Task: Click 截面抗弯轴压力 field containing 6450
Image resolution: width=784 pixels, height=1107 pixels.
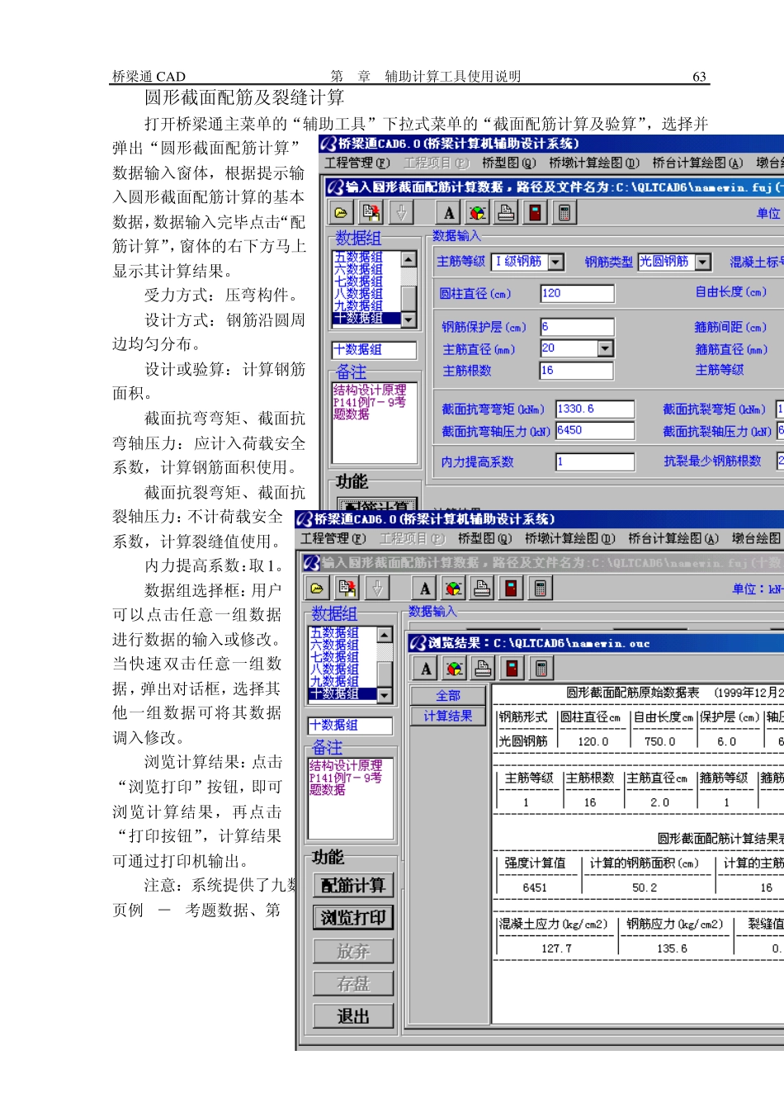Action: coord(595,430)
